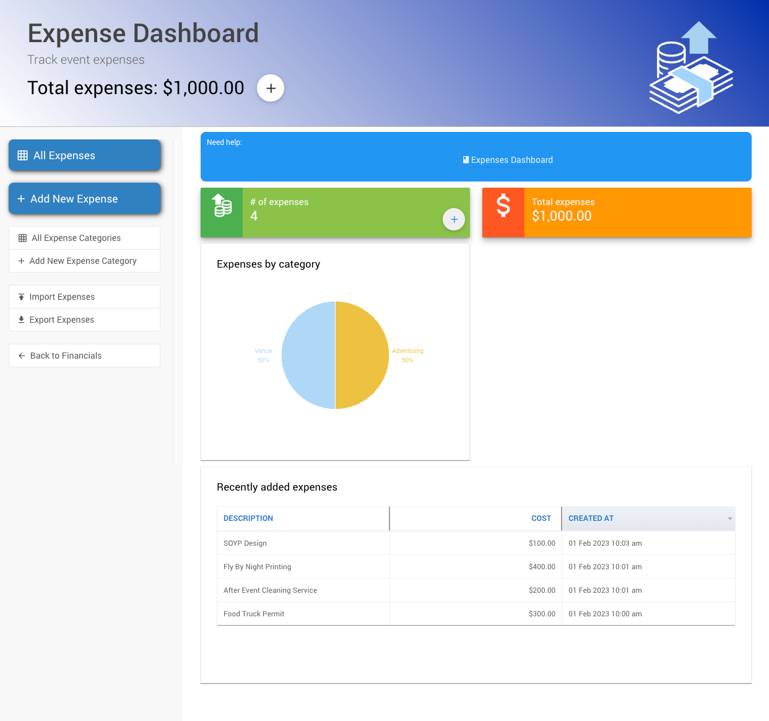Click the back arrow icon near Financials
Screen dimensions: 769x721
tap(22, 356)
